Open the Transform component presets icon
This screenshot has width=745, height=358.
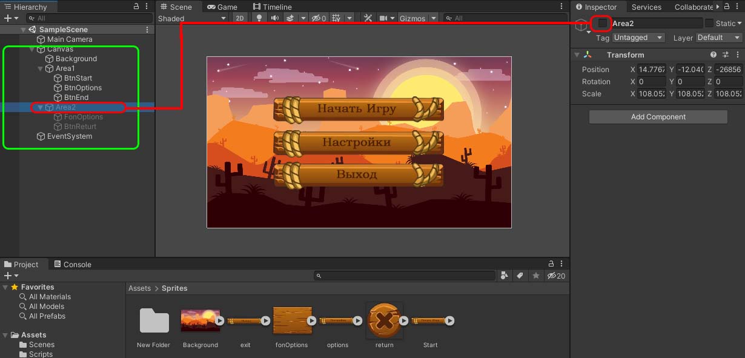tap(725, 55)
